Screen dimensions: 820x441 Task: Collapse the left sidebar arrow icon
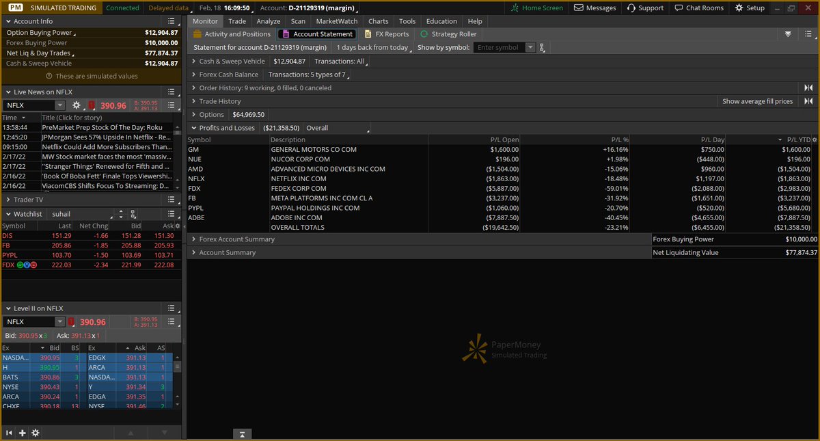click(9, 433)
